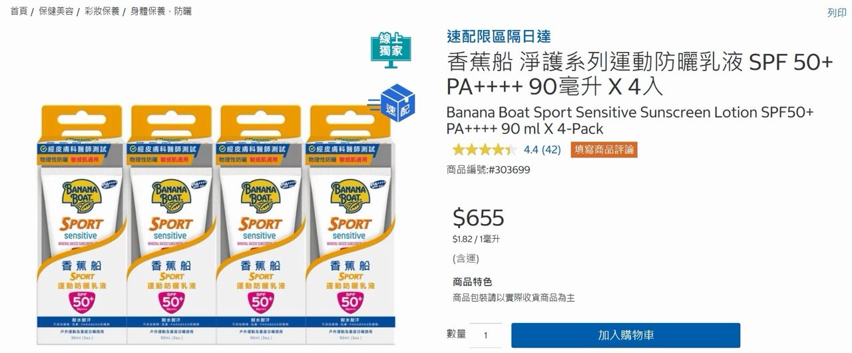
Task: Click the 速配限區隔日達 delivery label
Action: pos(499,37)
